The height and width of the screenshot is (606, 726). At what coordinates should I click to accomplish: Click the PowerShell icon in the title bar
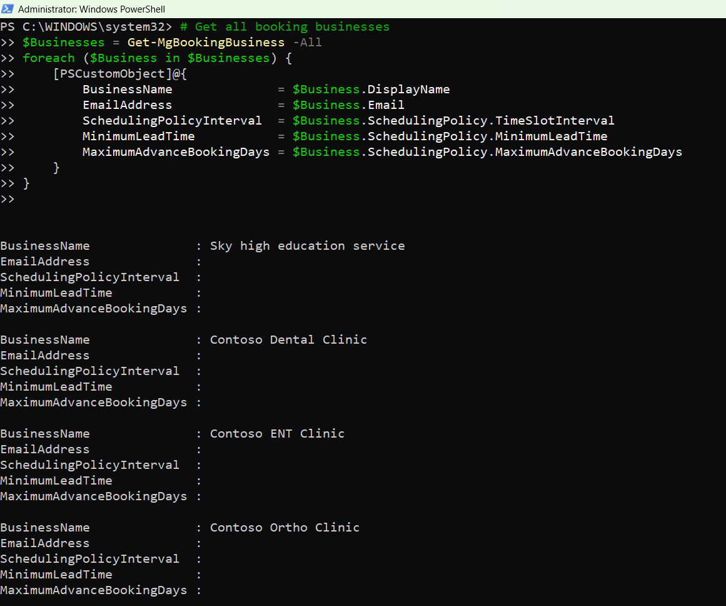click(x=8, y=9)
